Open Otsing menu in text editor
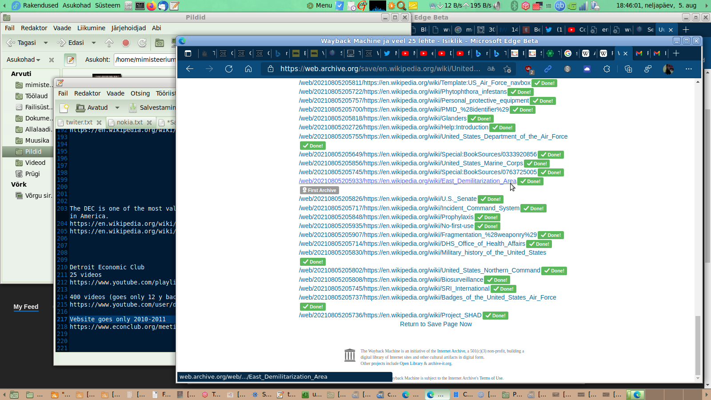Viewport: 711px width, 400px height. coord(140,93)
